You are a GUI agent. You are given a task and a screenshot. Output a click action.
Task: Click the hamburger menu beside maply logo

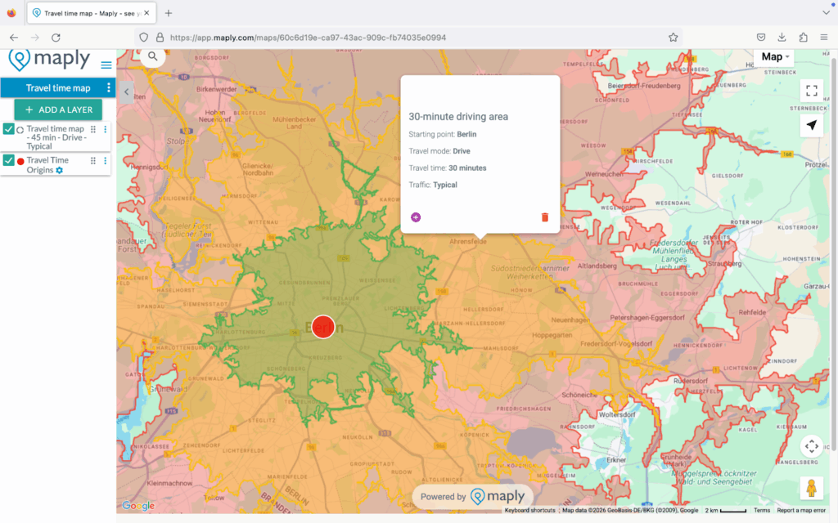[x=106, y=65]
